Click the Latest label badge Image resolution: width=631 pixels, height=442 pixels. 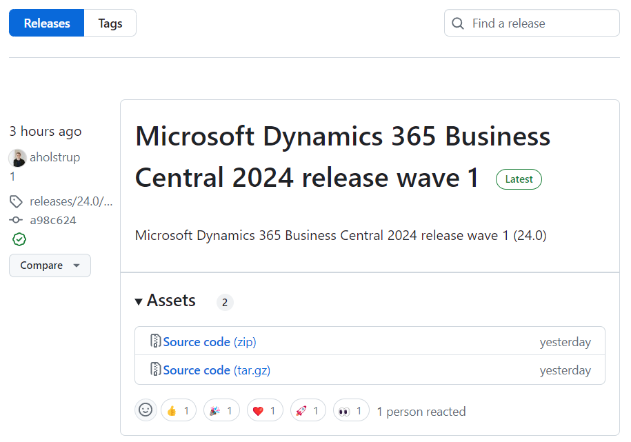(x=519, y=179)
